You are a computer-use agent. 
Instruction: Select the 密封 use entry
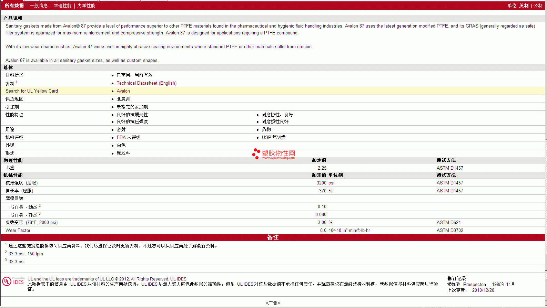tap(121, 129)
